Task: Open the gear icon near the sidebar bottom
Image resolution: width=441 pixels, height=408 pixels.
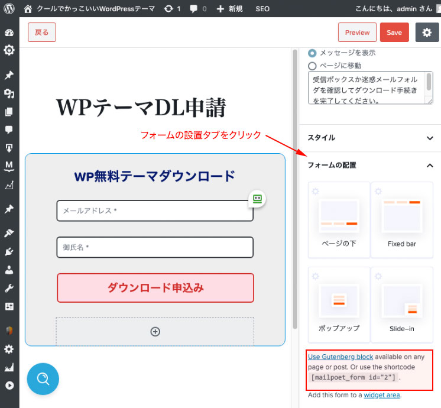Action: (9, 349)
